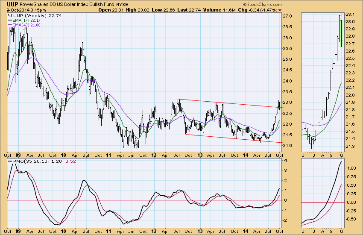
Task: Click the 4 label on PMO axis
Action: (286, 160)
